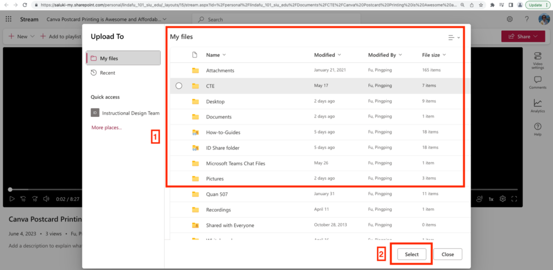Open the ID Share folder
This screenshot has height=270, width=553.
coord(222,148)
